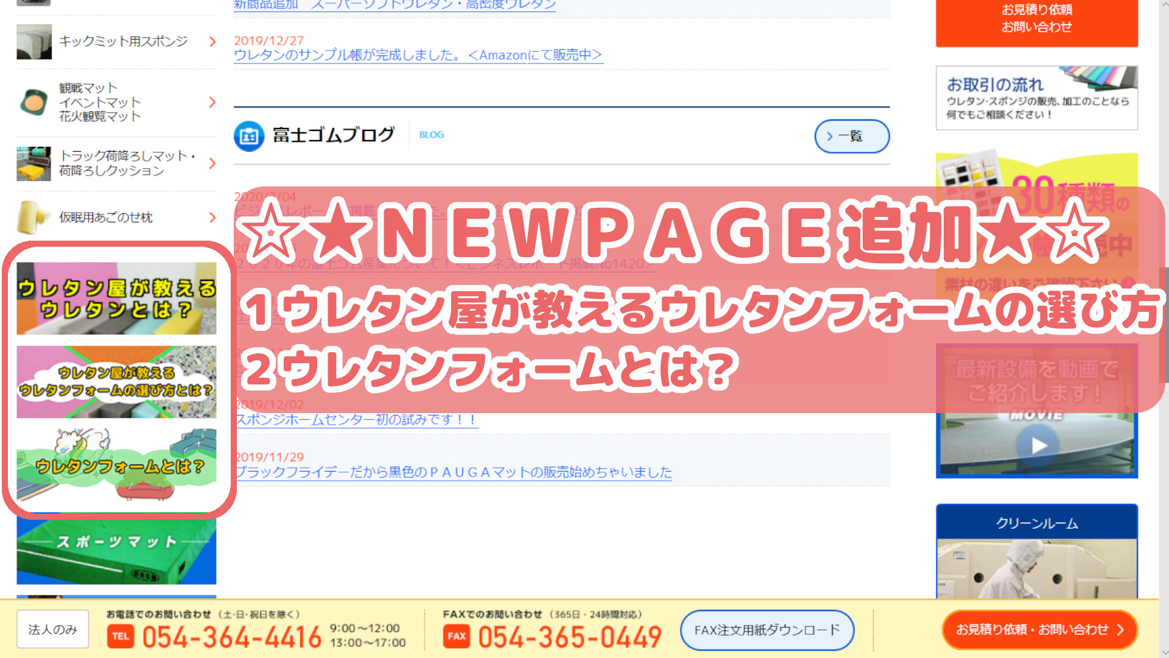Expand the 仮眠用あごのせ枕 chevron
This screenshot has width=1169, height=658.
[212, 218]
